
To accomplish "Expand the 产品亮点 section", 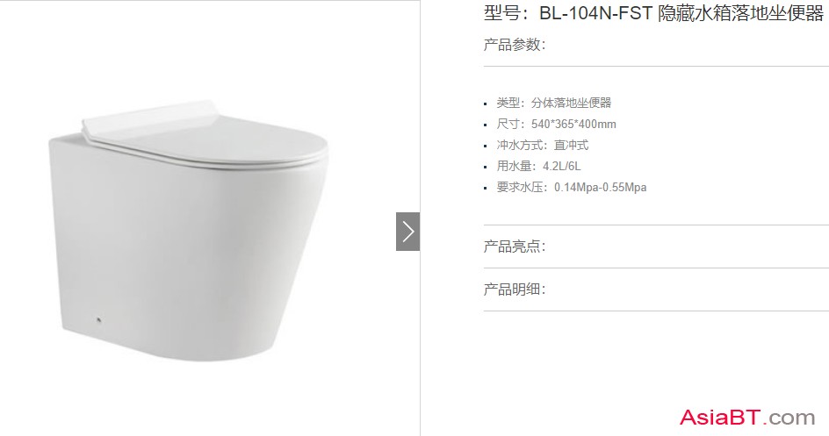I will tap(515, 247).
